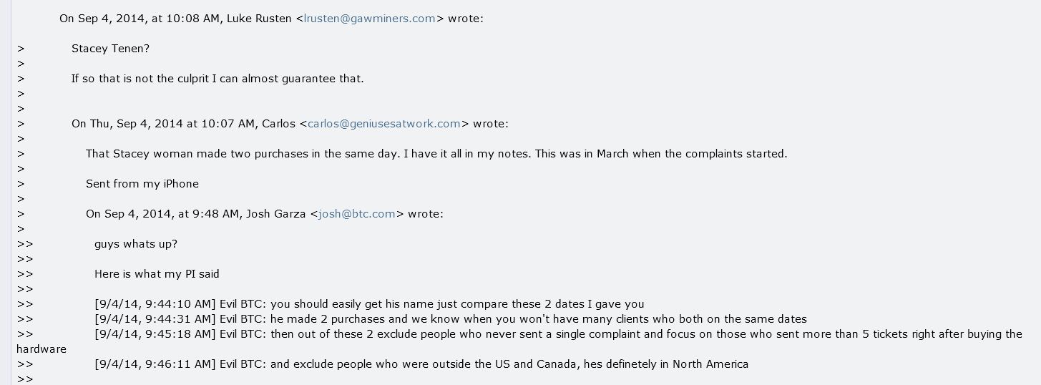Click the 9:44:31 AM Evil BTC chat line
Screen dimensions: 1041x385
coord(451,319)
